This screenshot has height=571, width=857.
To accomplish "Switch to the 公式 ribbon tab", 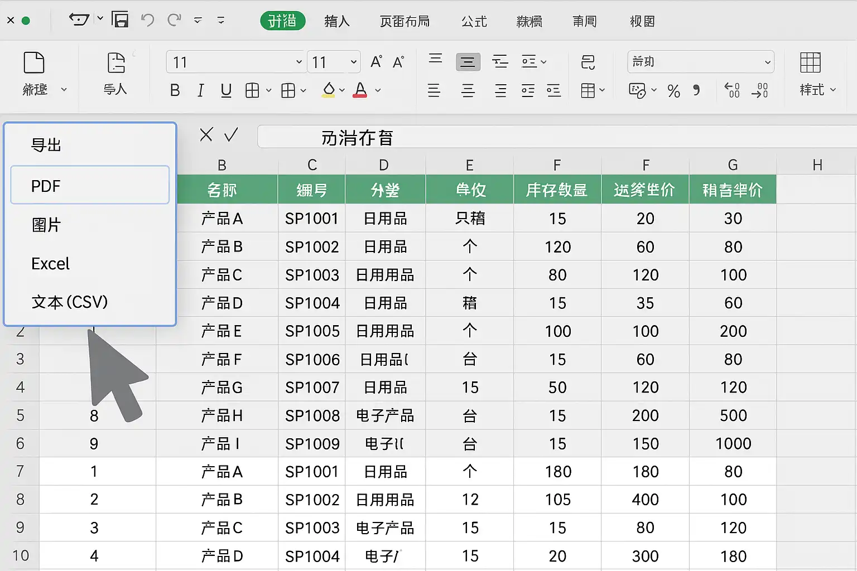I will (474, 21).
